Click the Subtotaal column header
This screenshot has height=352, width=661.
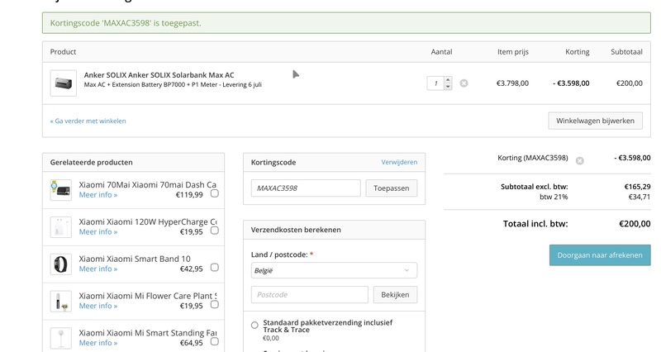pyautogui.click(x=626, y=52)
